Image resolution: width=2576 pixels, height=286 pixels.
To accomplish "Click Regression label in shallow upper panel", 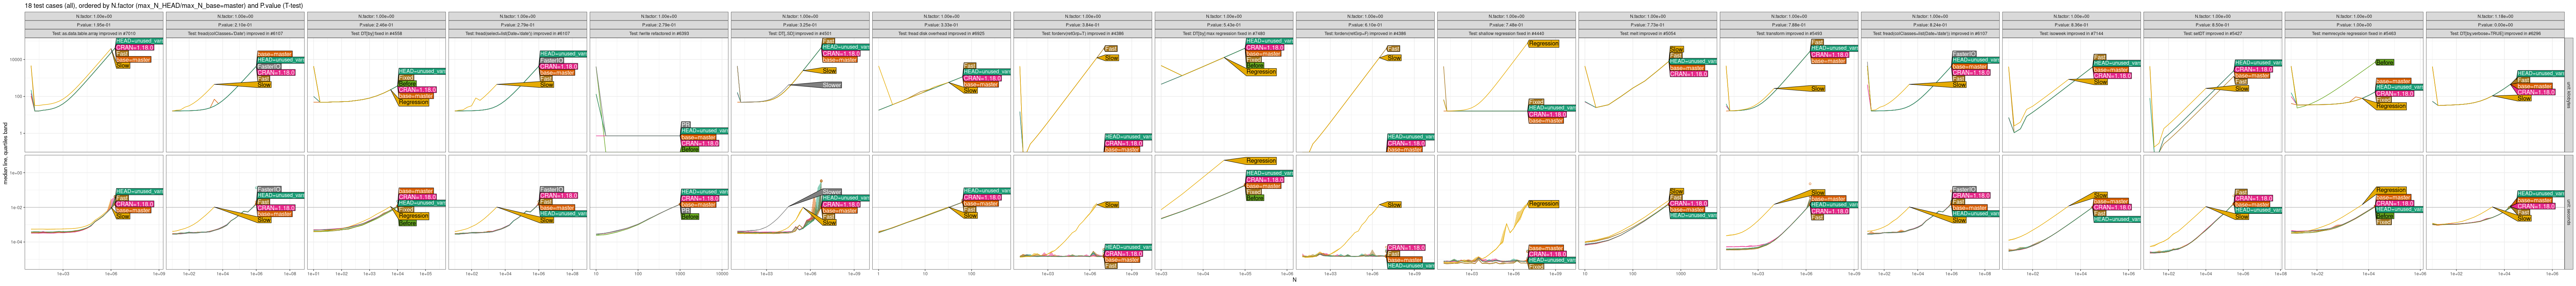I will (1543, 44).
